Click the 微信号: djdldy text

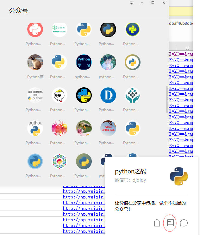(130, 180)
